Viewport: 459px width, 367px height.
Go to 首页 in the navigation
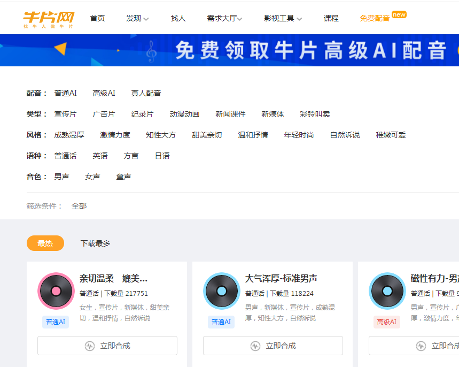tap(97, 19)
